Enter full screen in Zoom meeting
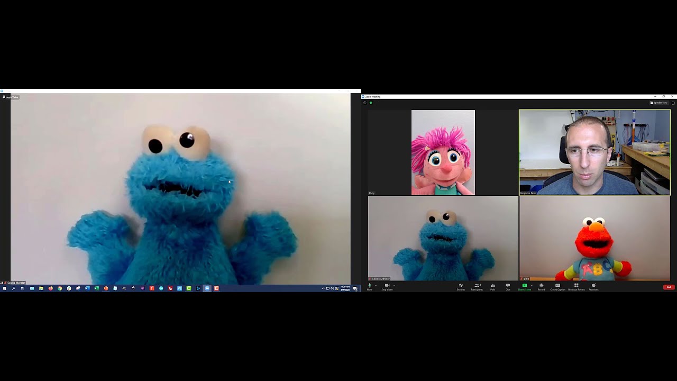Viewport: 677px width, 381px height. pyautogui.click(x=673, y=103)
